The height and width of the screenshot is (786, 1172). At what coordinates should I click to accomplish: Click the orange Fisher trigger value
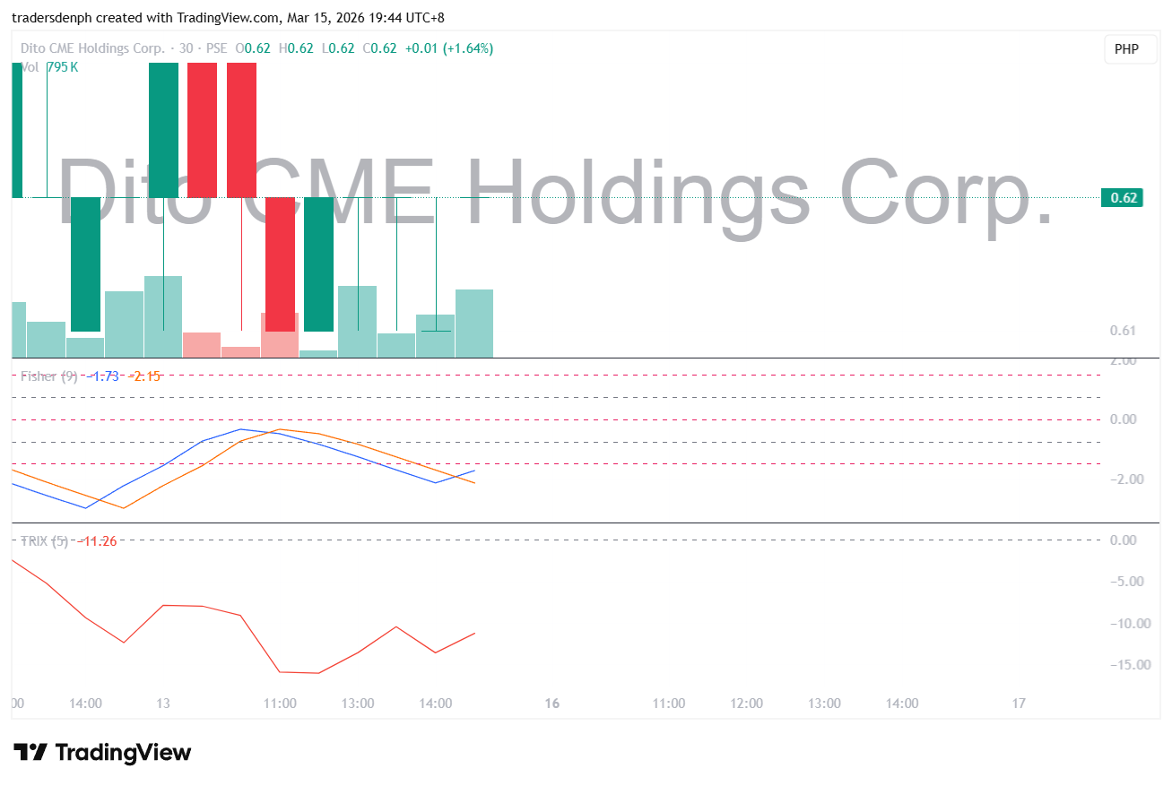coord(144,376)
